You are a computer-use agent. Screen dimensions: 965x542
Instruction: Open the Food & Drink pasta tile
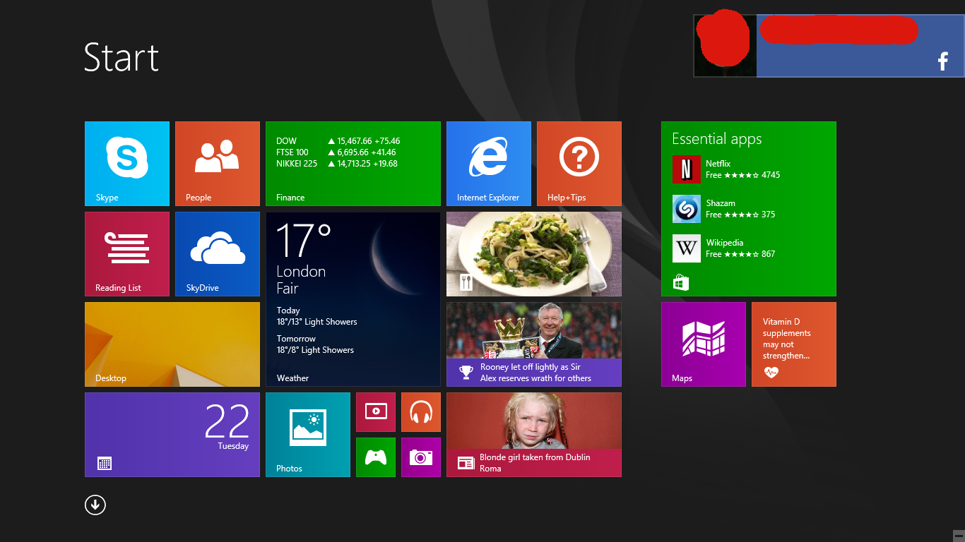click(x=534, y=254)
